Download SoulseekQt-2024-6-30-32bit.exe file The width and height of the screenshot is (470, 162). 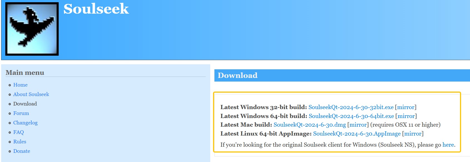351,107
